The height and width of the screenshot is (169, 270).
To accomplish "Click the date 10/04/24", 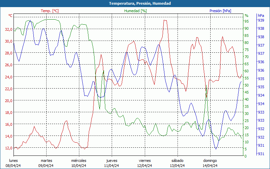I will click(x=79, y=166).
